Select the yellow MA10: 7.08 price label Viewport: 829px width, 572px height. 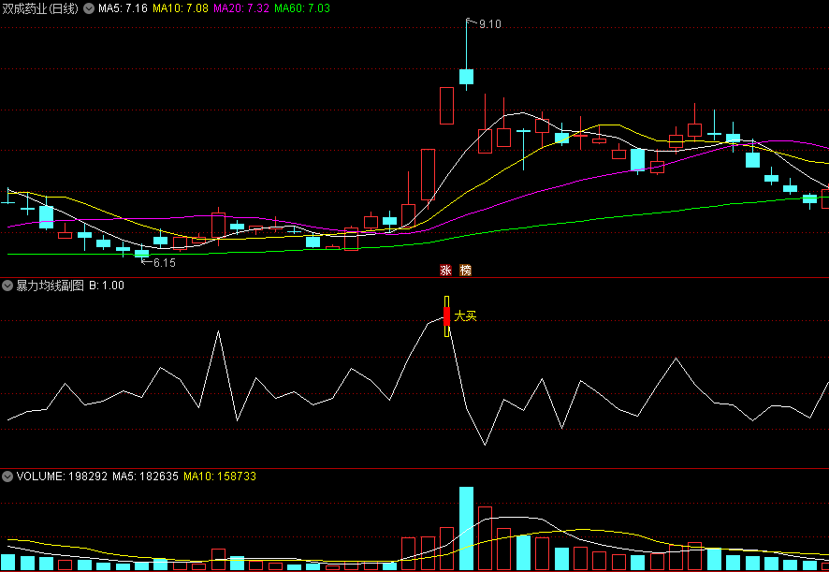click(181, 8)
